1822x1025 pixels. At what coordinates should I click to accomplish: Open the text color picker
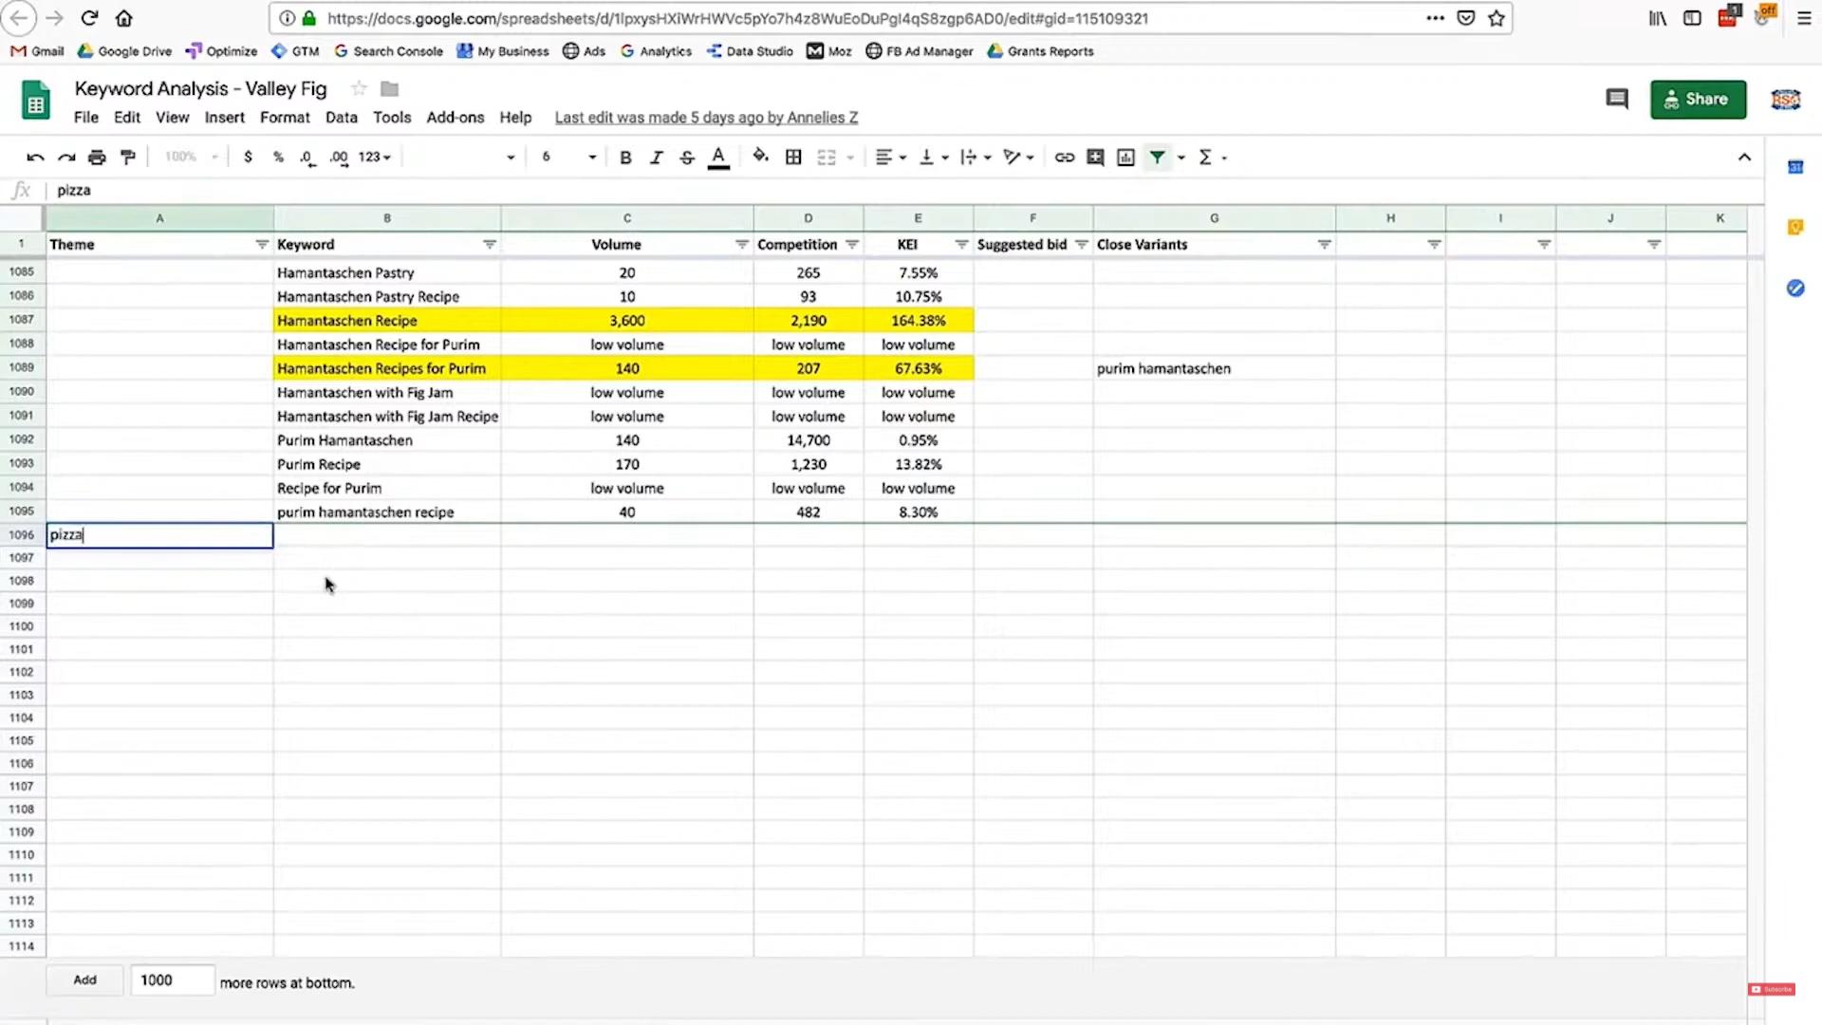[x=718, y=158]
